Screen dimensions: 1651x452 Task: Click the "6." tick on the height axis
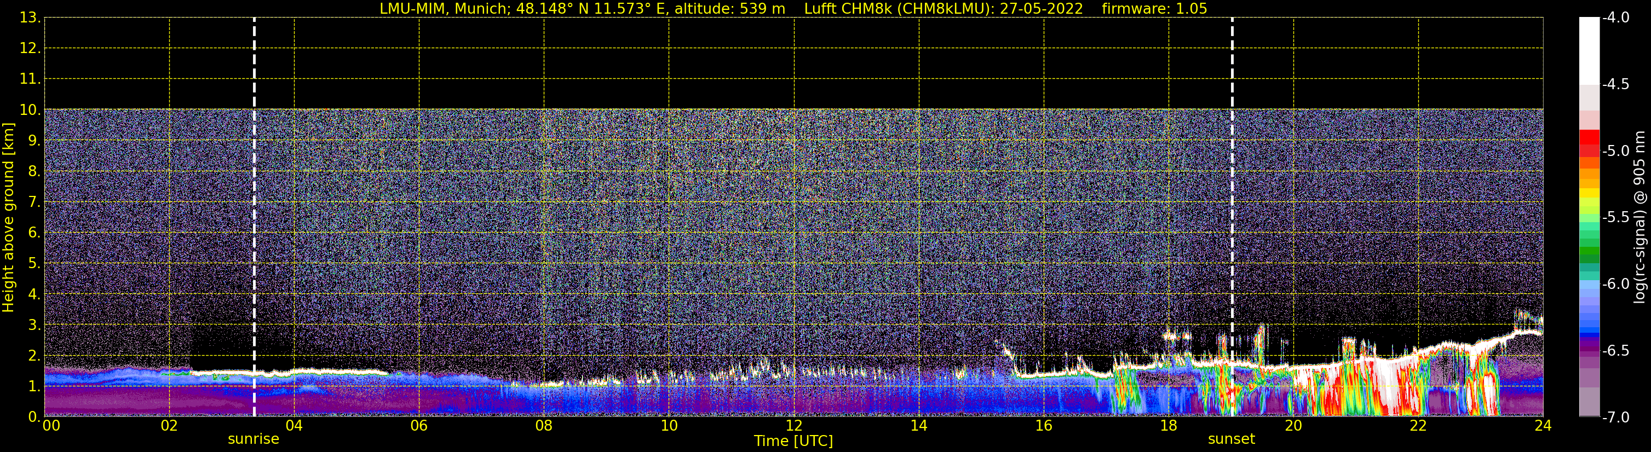34,233
